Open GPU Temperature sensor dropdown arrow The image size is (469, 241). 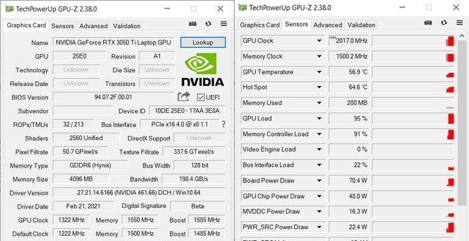click(x=319, y=72)
